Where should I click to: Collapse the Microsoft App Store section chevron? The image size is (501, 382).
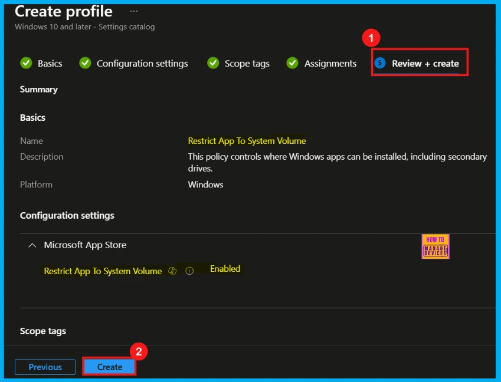pos(32,245)
